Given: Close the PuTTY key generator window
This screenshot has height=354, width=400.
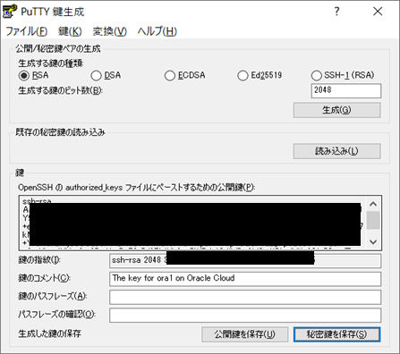Looking at the screenshot, I should click(378, 12).
